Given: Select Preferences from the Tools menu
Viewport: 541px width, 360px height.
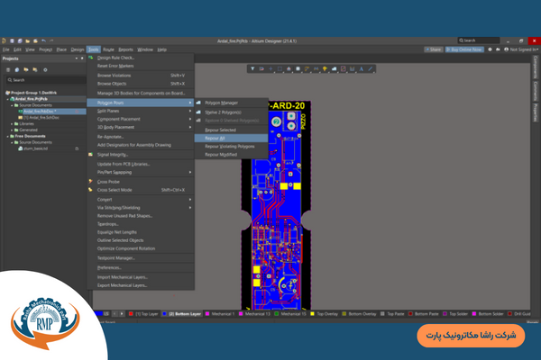Looking at the screenshot, I should pos(109,267).
